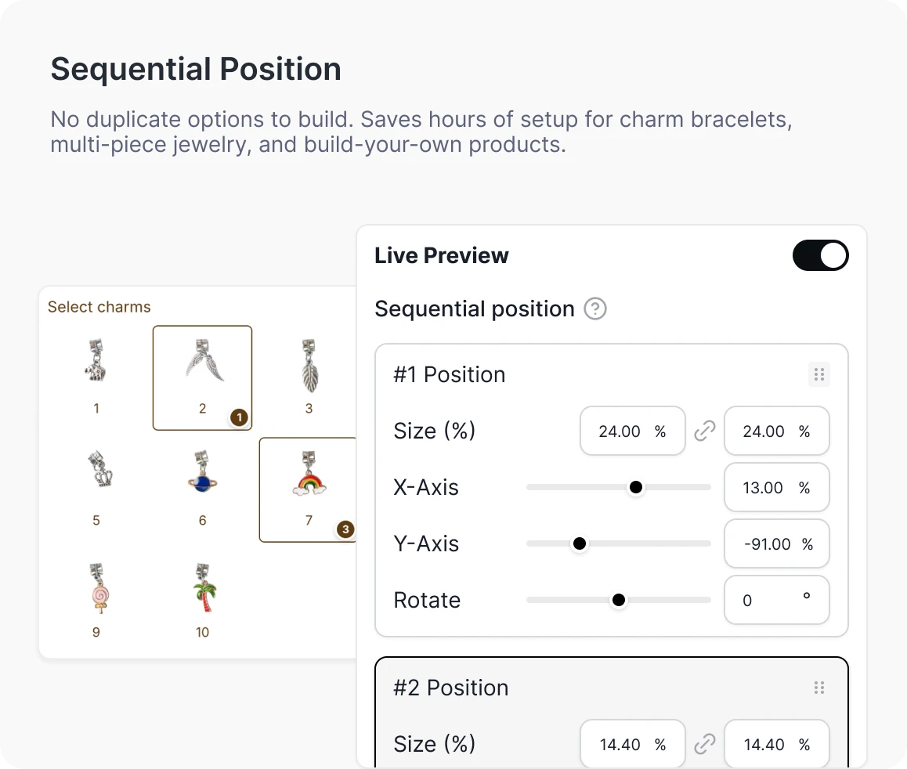Screen dimensions: 907x769
Task: Select the palm tree charm numbered 10
Action: coord(202,587)
